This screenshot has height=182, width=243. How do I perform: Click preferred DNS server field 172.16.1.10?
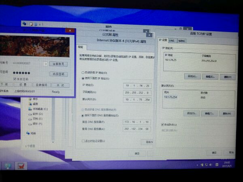(x=137, y=122)
